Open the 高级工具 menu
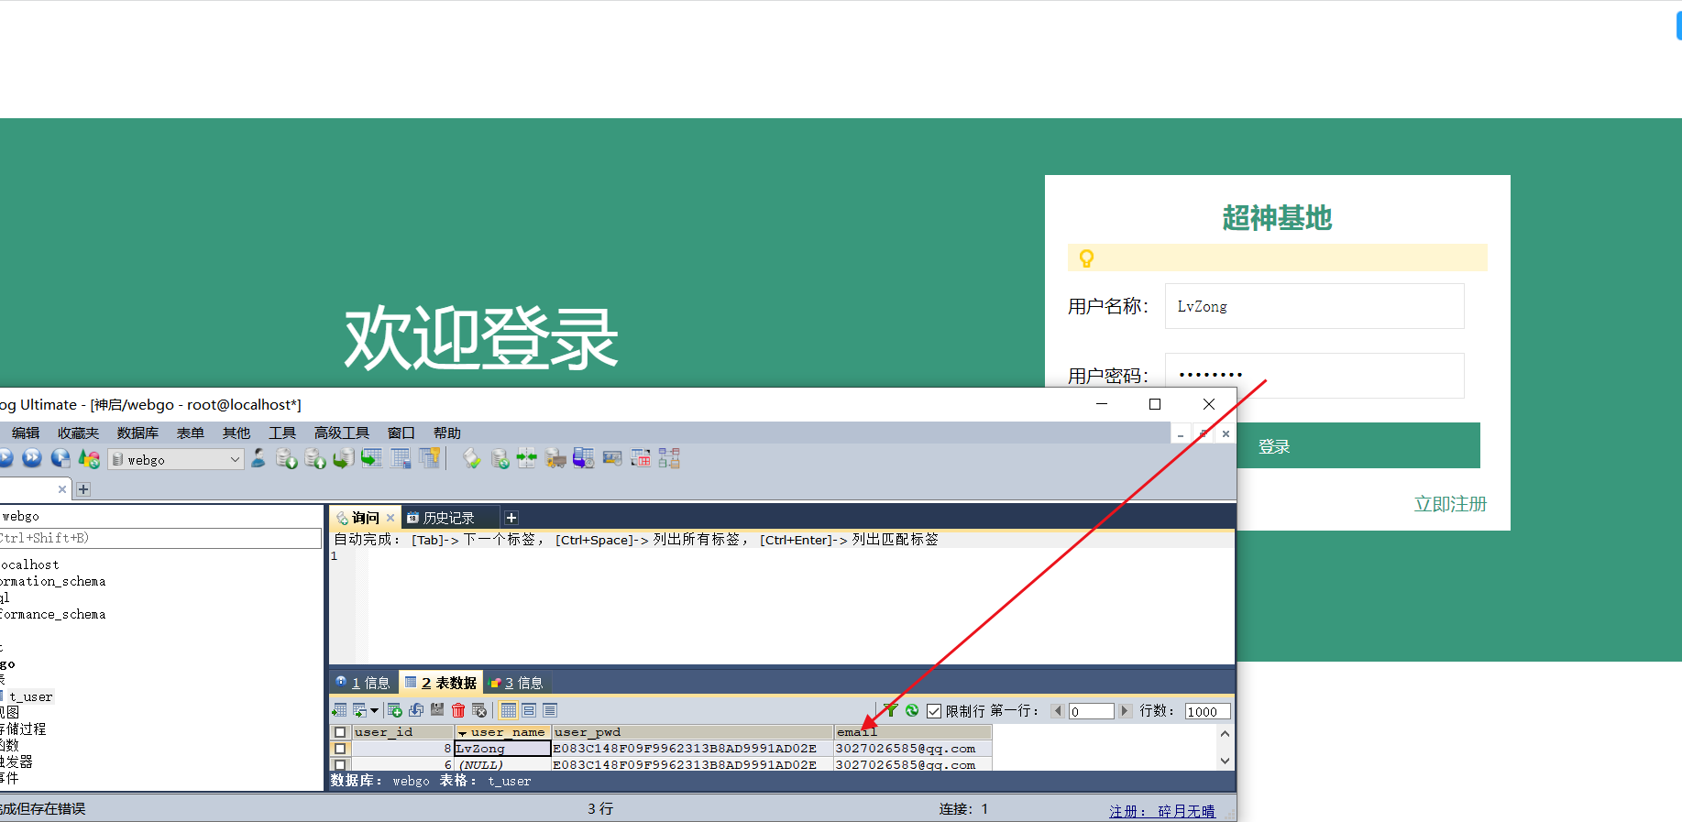1682x822 pixels. point(341,433)
